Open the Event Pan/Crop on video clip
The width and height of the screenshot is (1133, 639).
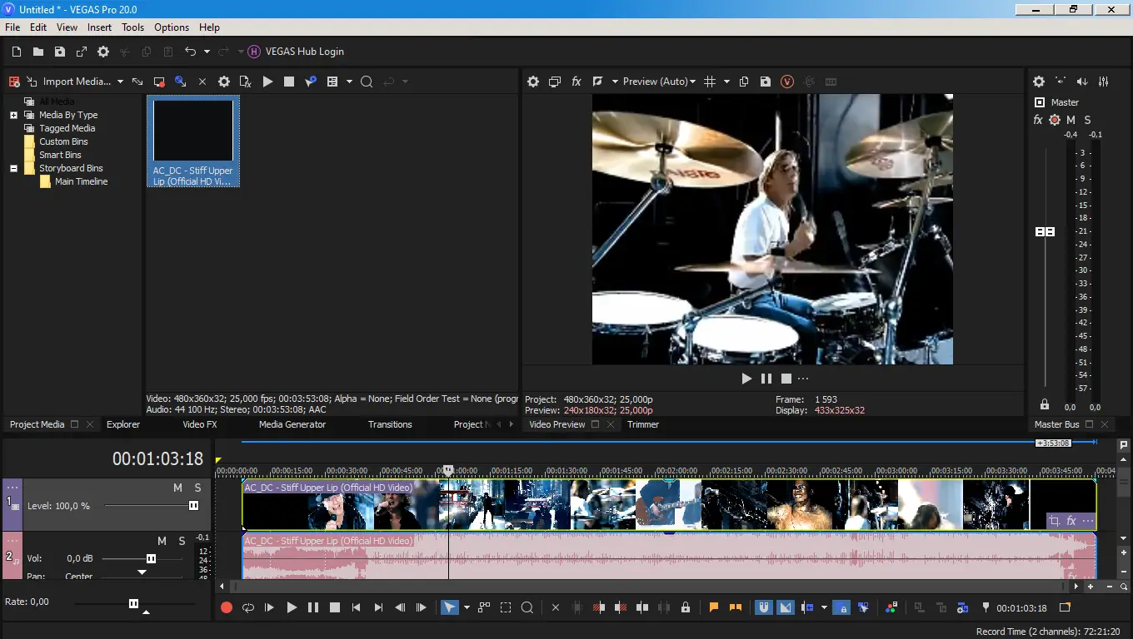click(x=1055, y=522)
